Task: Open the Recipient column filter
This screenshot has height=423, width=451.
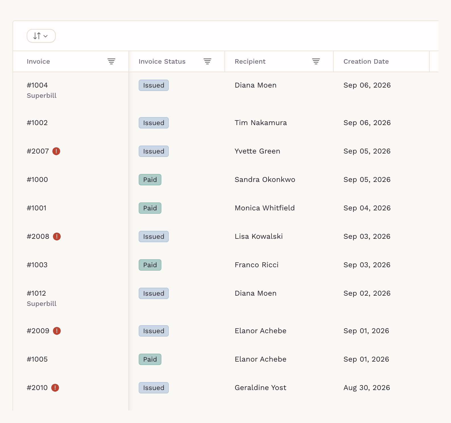Action: (316, 61)
